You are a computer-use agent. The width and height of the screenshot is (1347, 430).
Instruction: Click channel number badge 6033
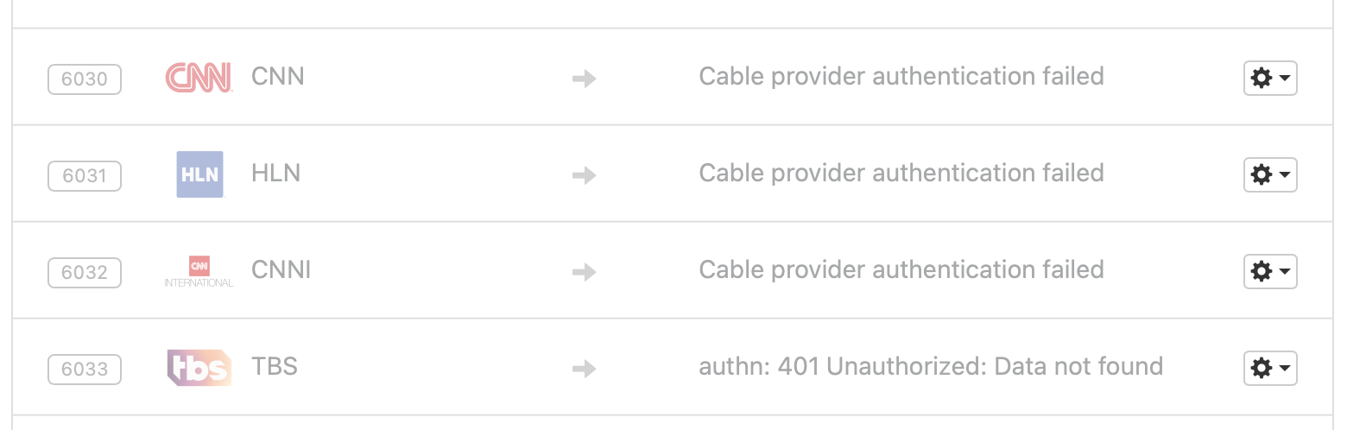[x=85, y=370]
